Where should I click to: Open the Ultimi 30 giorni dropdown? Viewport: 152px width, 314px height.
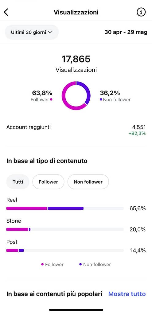32,32
